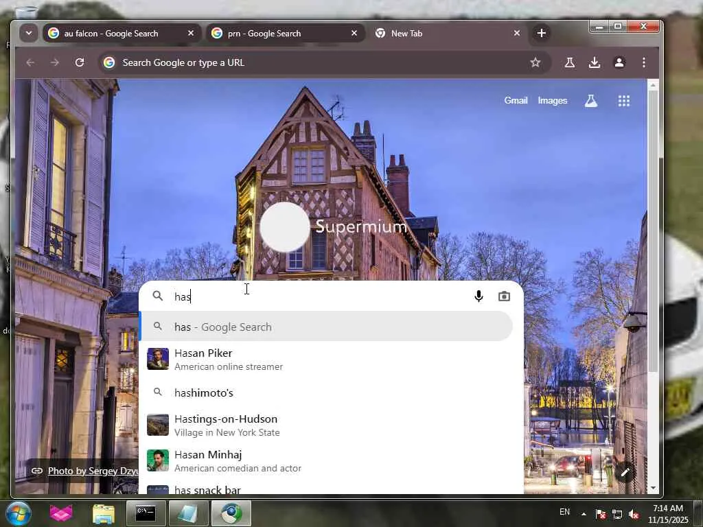The height and width of the screenshot is (527, 703).
Task: Click the EN language indicator
Action: click(x=564, y=512)
